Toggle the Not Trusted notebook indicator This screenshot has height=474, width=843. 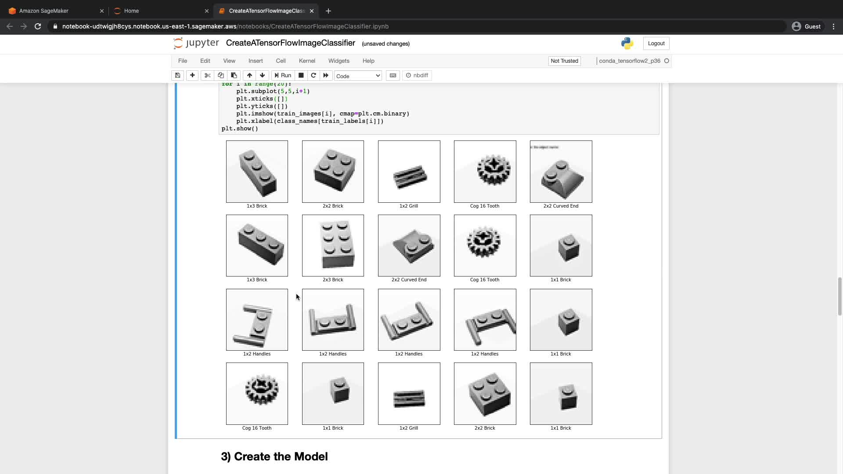(x=564, y=61)
